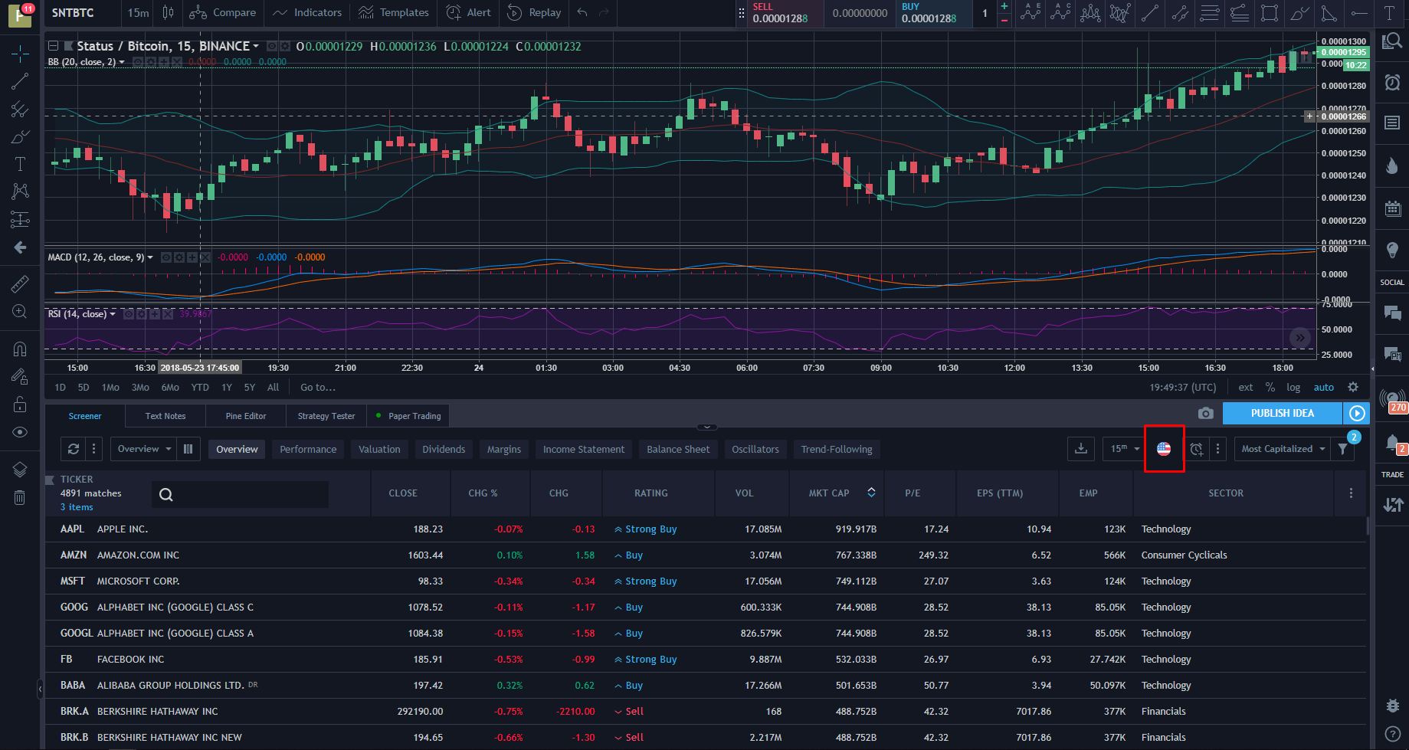Toggle visibility of MACD indicator
The image size is (1409, 750).
tap(165, 257)
